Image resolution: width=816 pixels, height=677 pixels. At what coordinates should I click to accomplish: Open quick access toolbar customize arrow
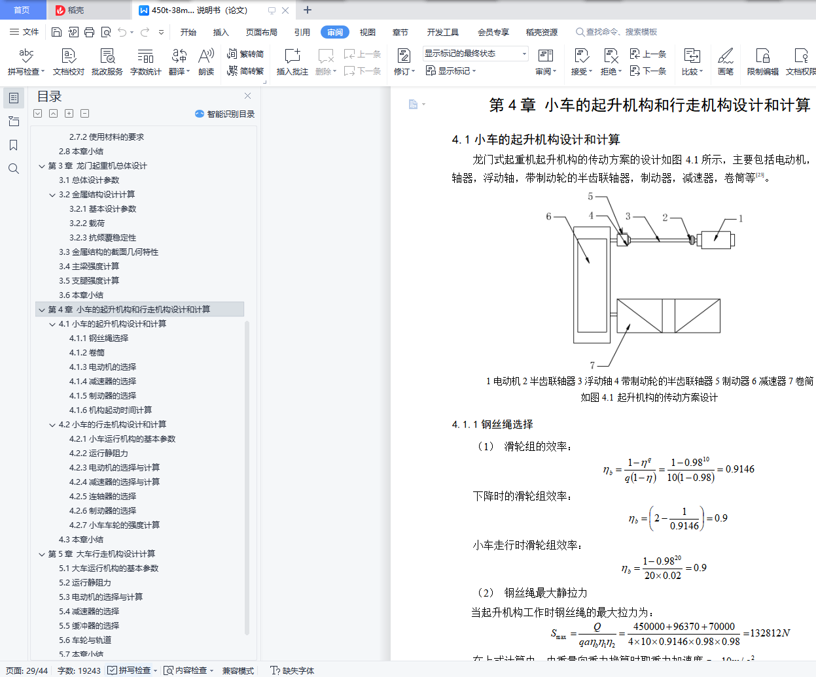click(161, 32)
